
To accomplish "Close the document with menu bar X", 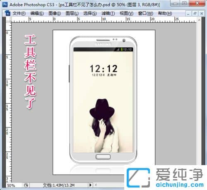I will coord(202,14).
